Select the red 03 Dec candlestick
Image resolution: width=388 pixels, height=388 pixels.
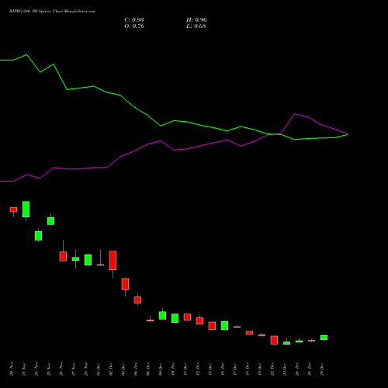point(125,284)
